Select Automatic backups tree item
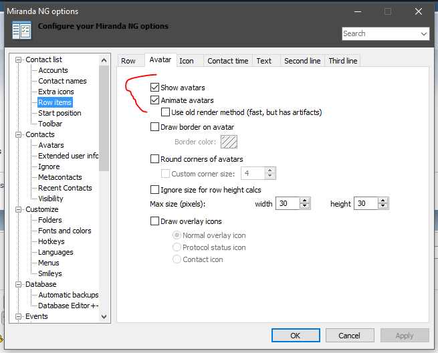The width and height of the screenshot is (438, 353). (68, 295)
